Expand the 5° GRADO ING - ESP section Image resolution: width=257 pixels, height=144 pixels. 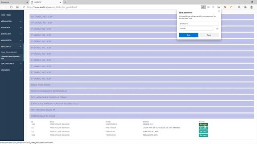(x=142, y=54)
